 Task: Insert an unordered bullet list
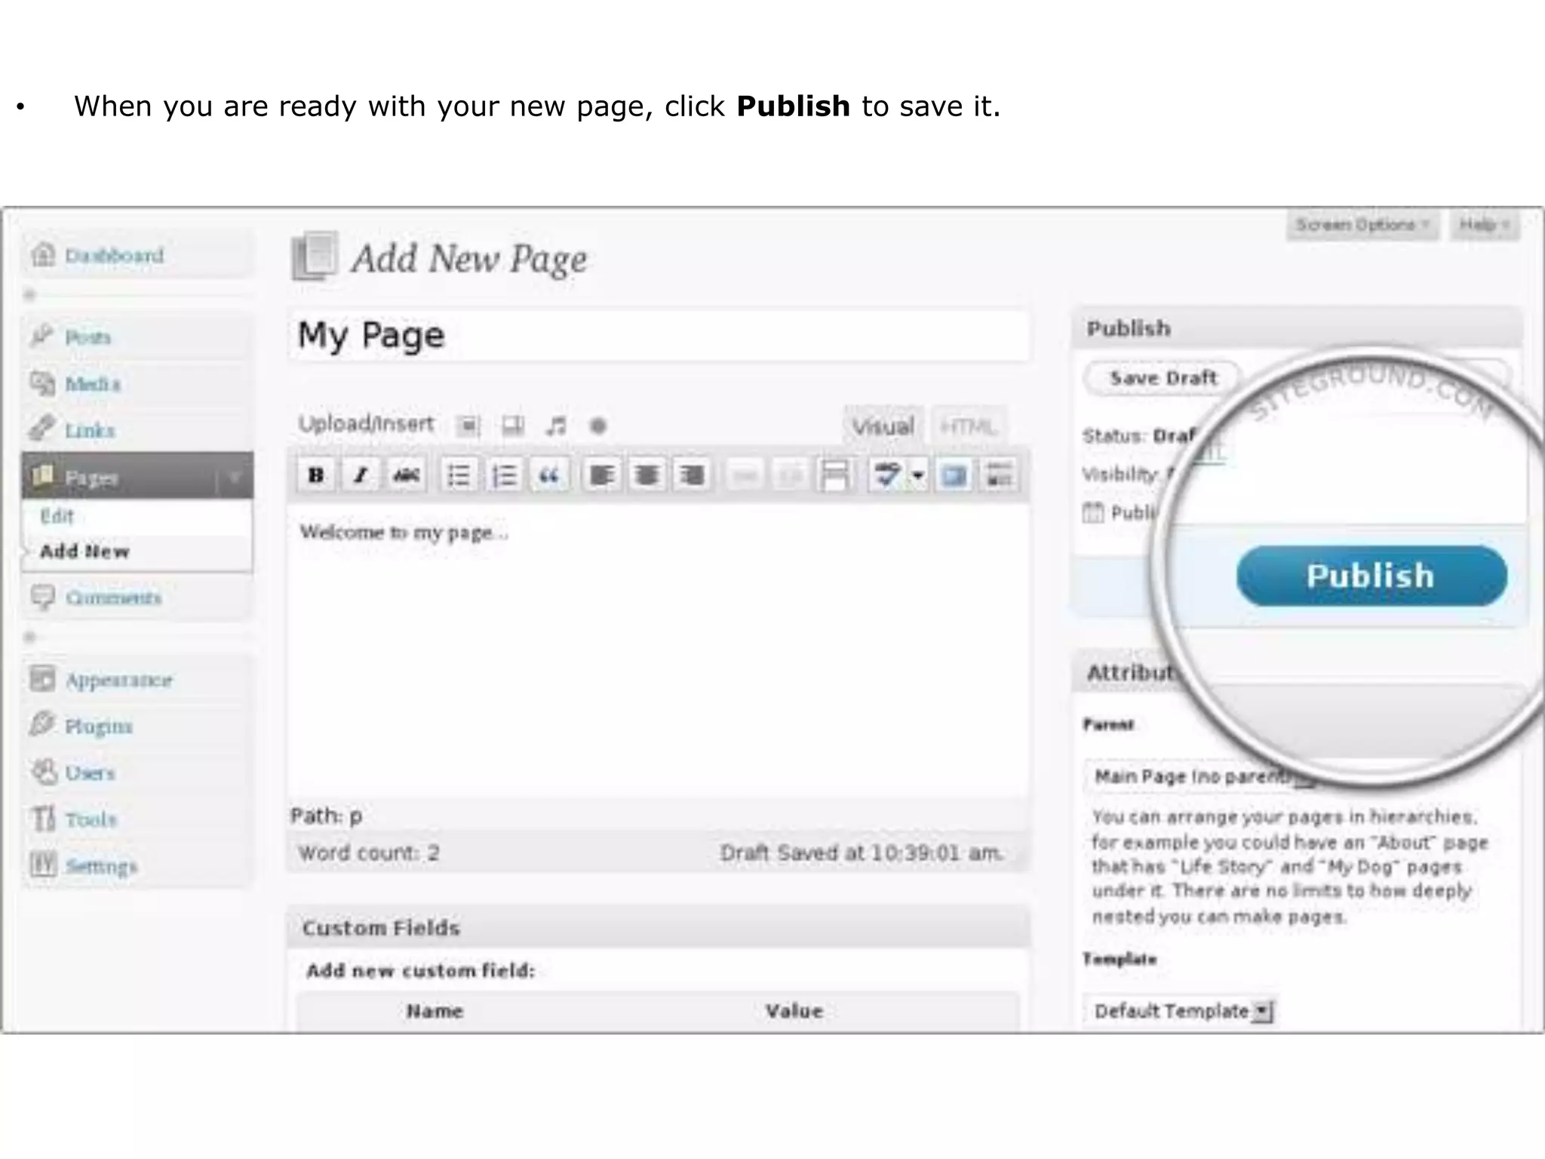click(x=459, y=475)
